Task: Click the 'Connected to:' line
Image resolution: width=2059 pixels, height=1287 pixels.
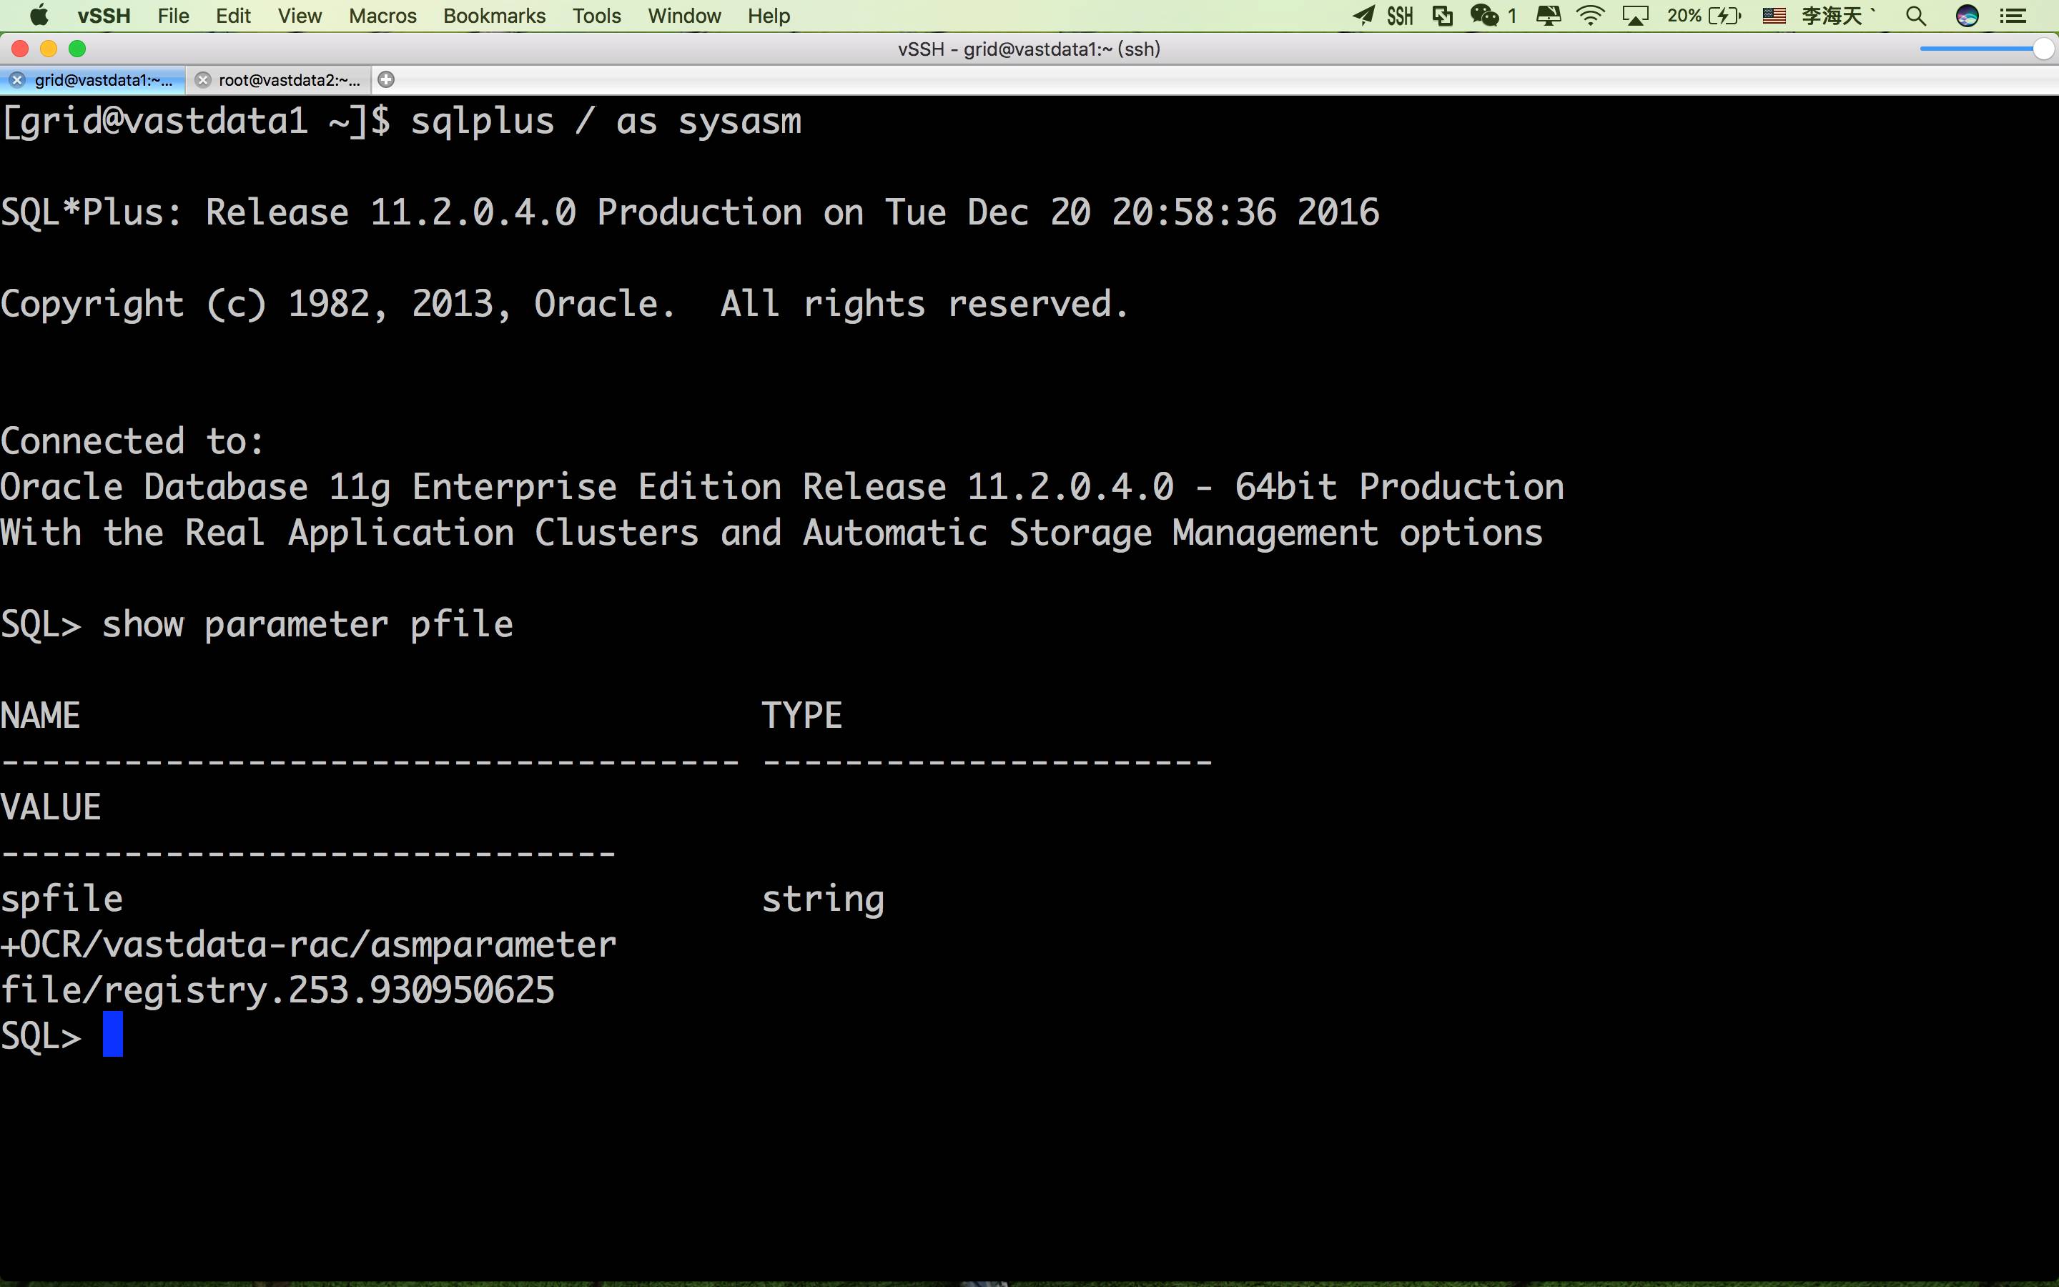Action: (132, 442)
